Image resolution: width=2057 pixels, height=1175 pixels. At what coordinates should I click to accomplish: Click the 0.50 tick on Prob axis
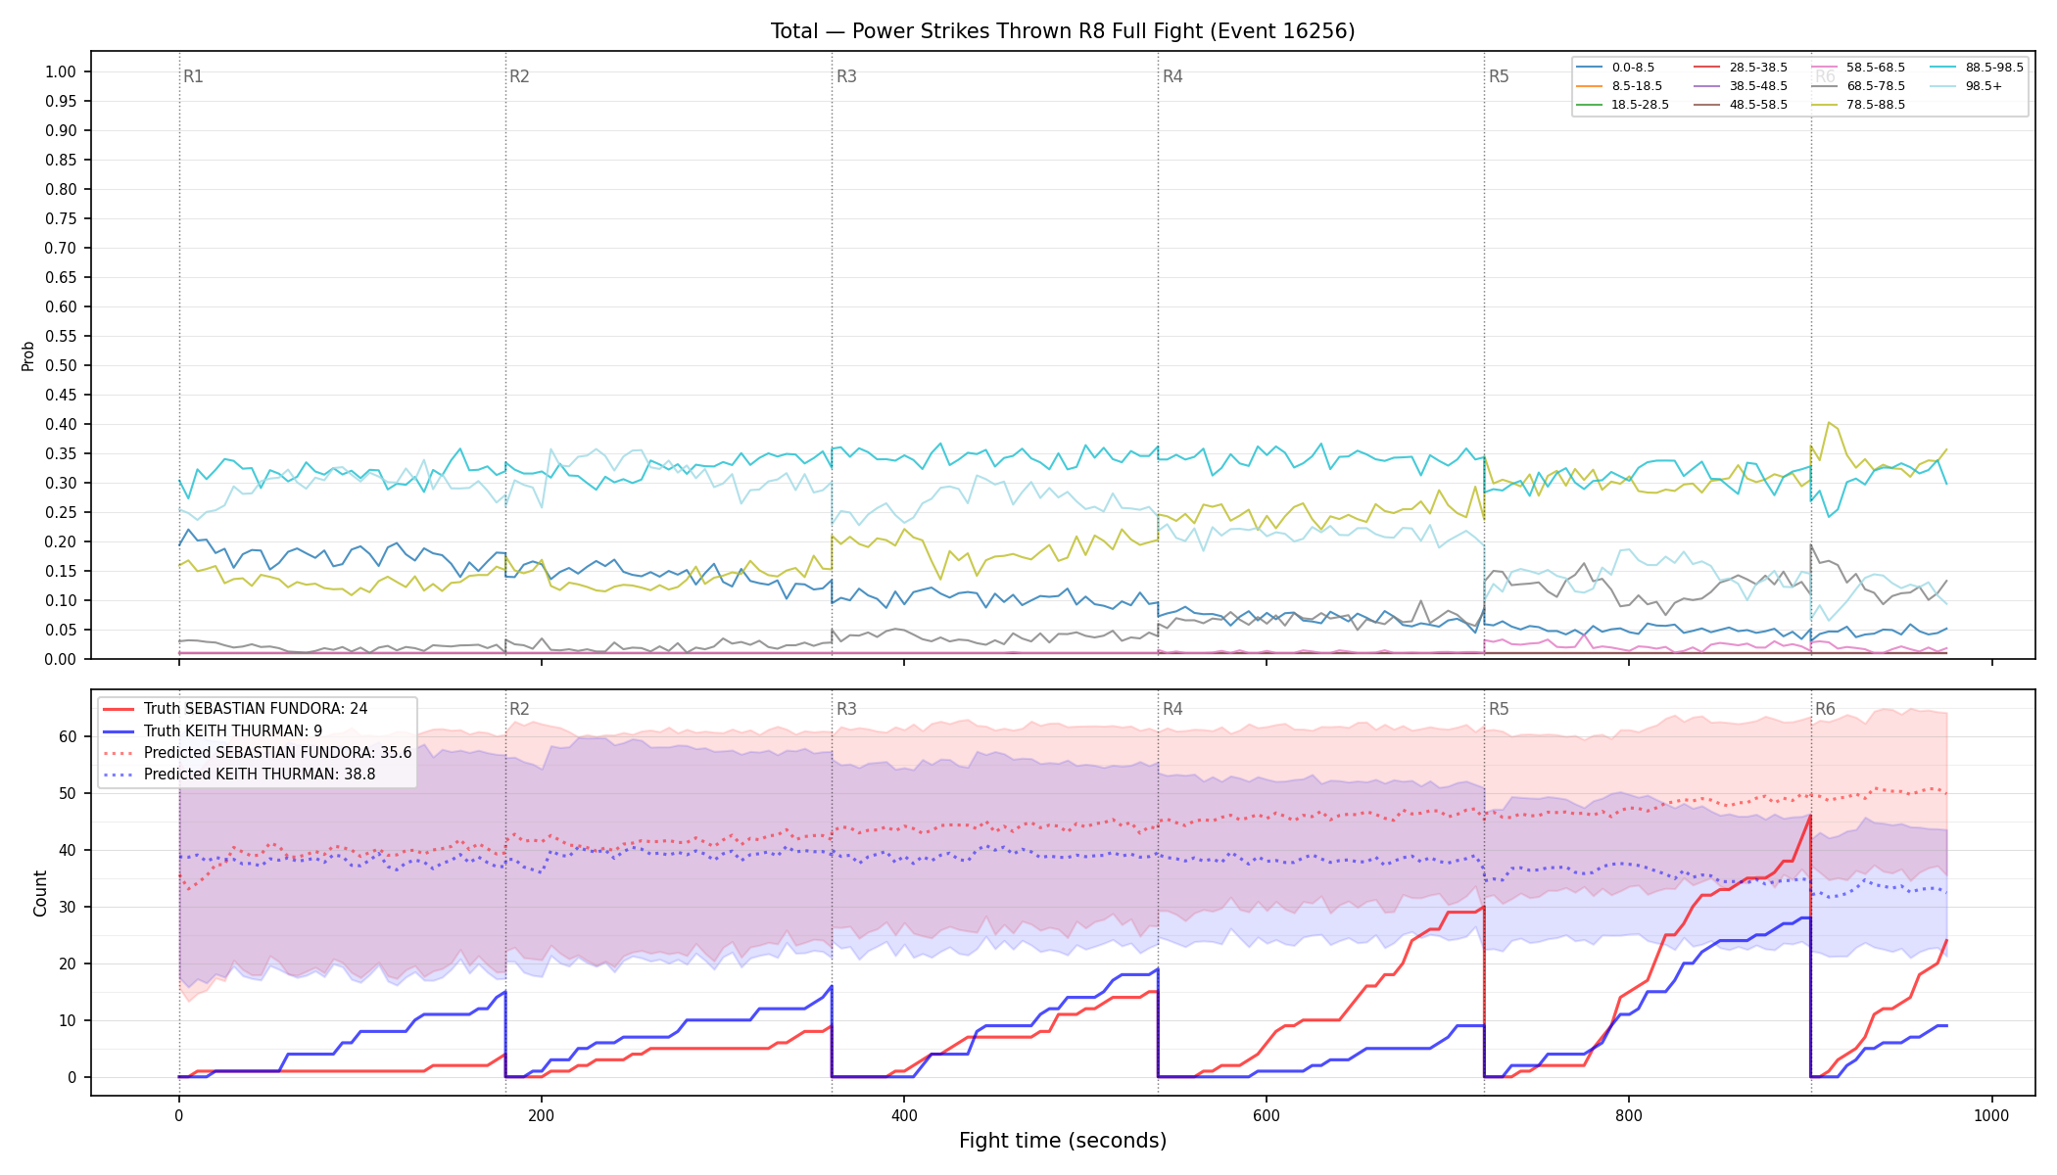(61, 365)
